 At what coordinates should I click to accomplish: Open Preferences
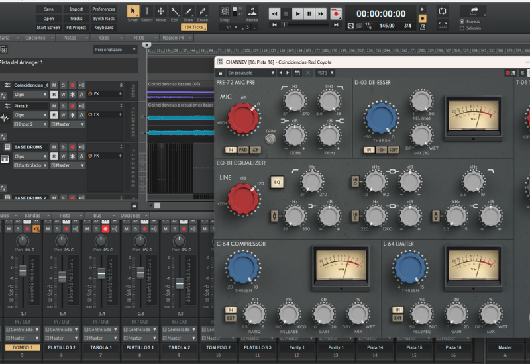(x=104, y=9)
